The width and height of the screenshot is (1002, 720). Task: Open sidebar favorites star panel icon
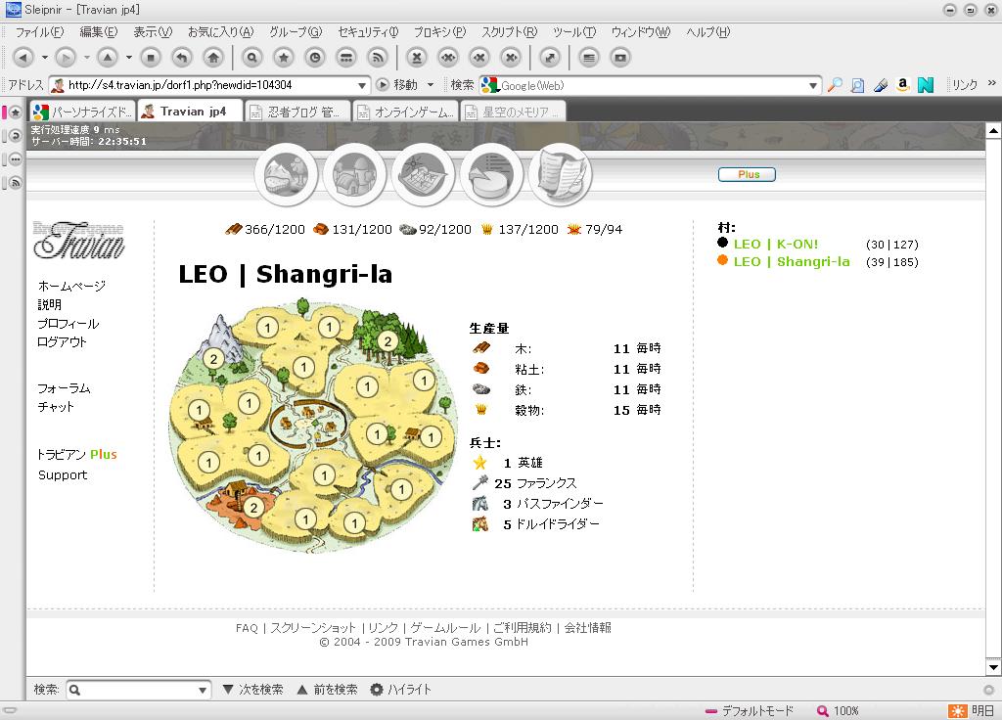(x=16, y=112)
